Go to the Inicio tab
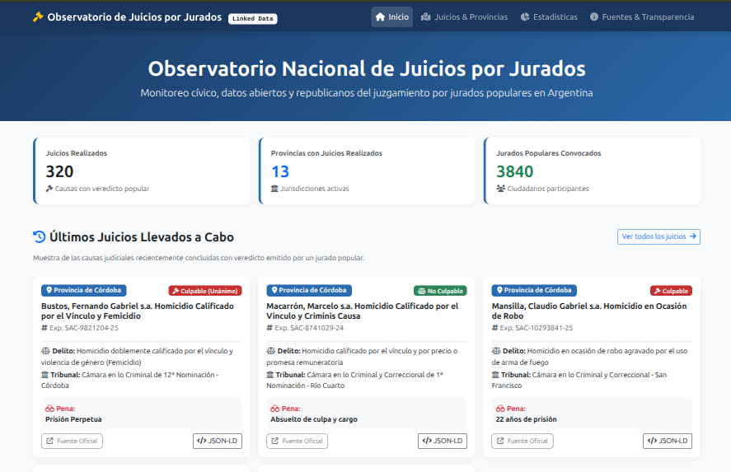 click(x=392, y=16)
